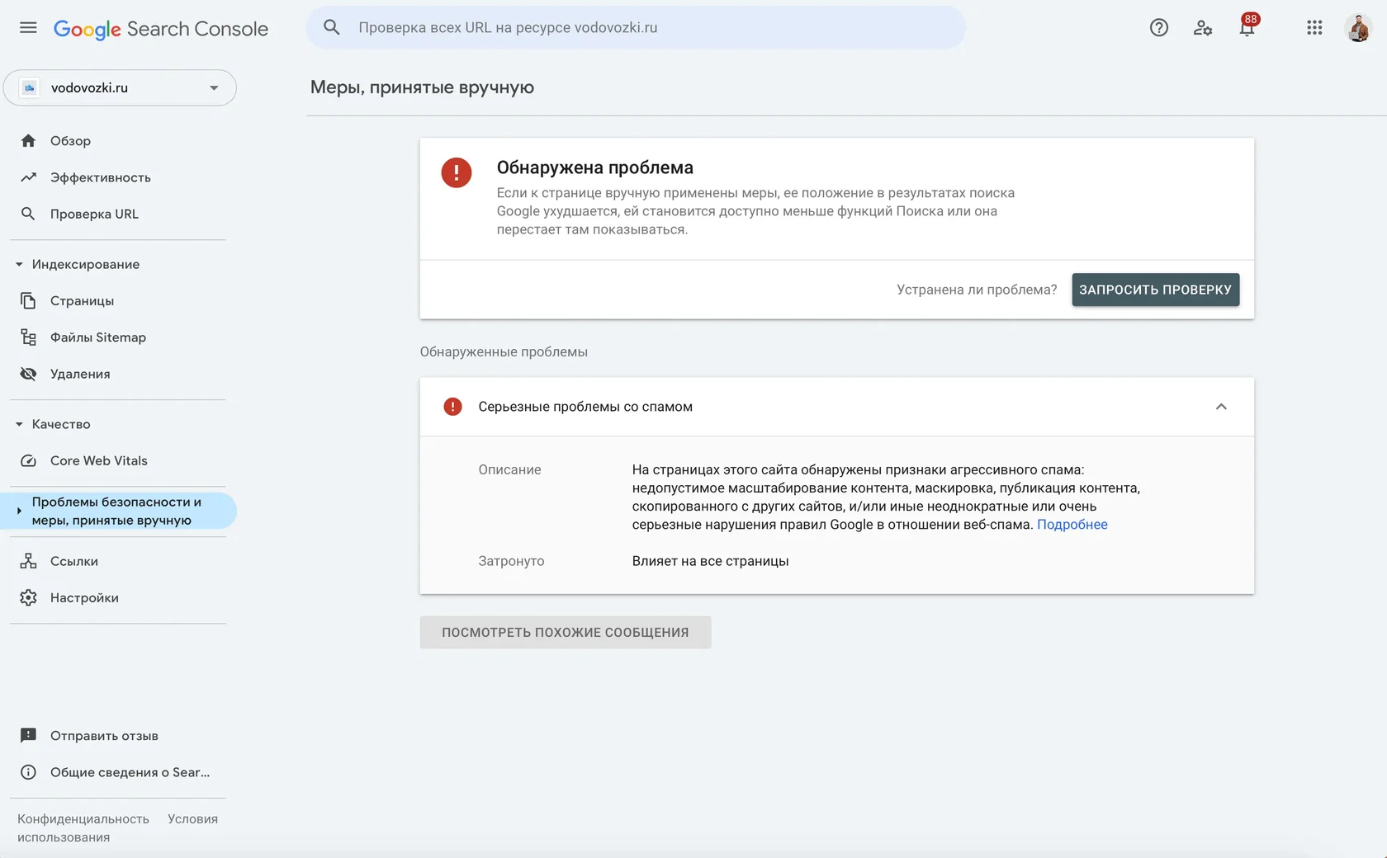The width and height of the screenshot is (1387, 858).
Task: Collapse the spam issue panel chevron
Action: [x=1221, y=406]
